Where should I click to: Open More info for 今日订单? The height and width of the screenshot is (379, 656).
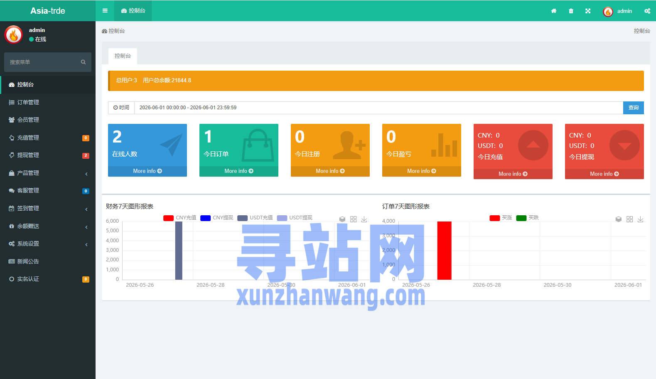coord(239,171)
